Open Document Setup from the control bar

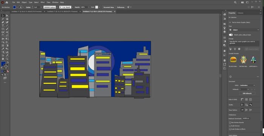pyautogui.click(x=109, y=7)
